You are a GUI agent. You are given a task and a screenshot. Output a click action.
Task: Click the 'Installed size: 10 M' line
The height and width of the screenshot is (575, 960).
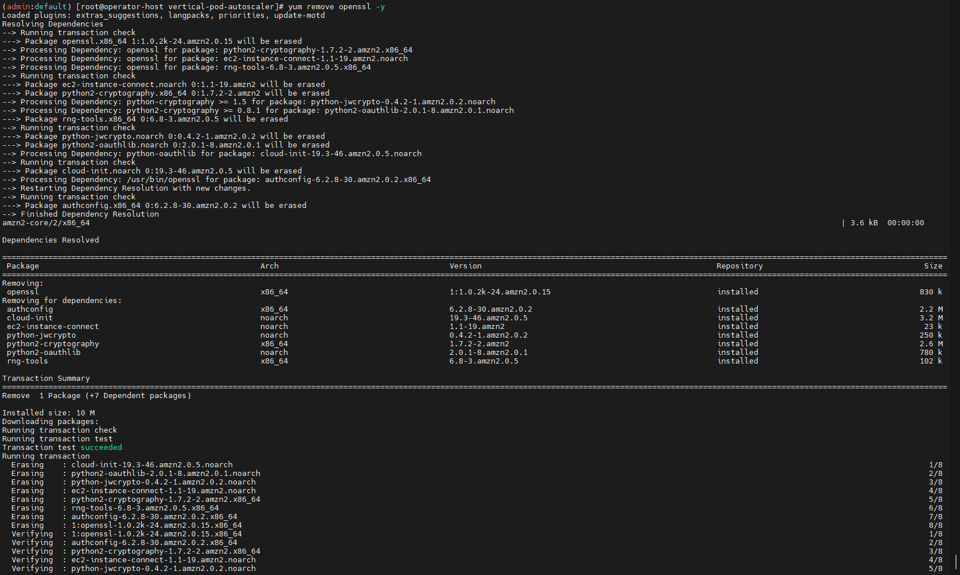[48, 413]
